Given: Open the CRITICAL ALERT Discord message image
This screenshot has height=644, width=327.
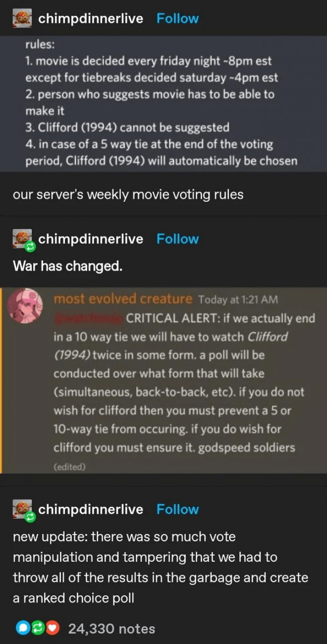Looking at the screenshot, I should coord(163,380).
